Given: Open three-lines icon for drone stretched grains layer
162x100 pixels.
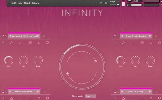Looking at the screenshot, I should tap(142, 43).
